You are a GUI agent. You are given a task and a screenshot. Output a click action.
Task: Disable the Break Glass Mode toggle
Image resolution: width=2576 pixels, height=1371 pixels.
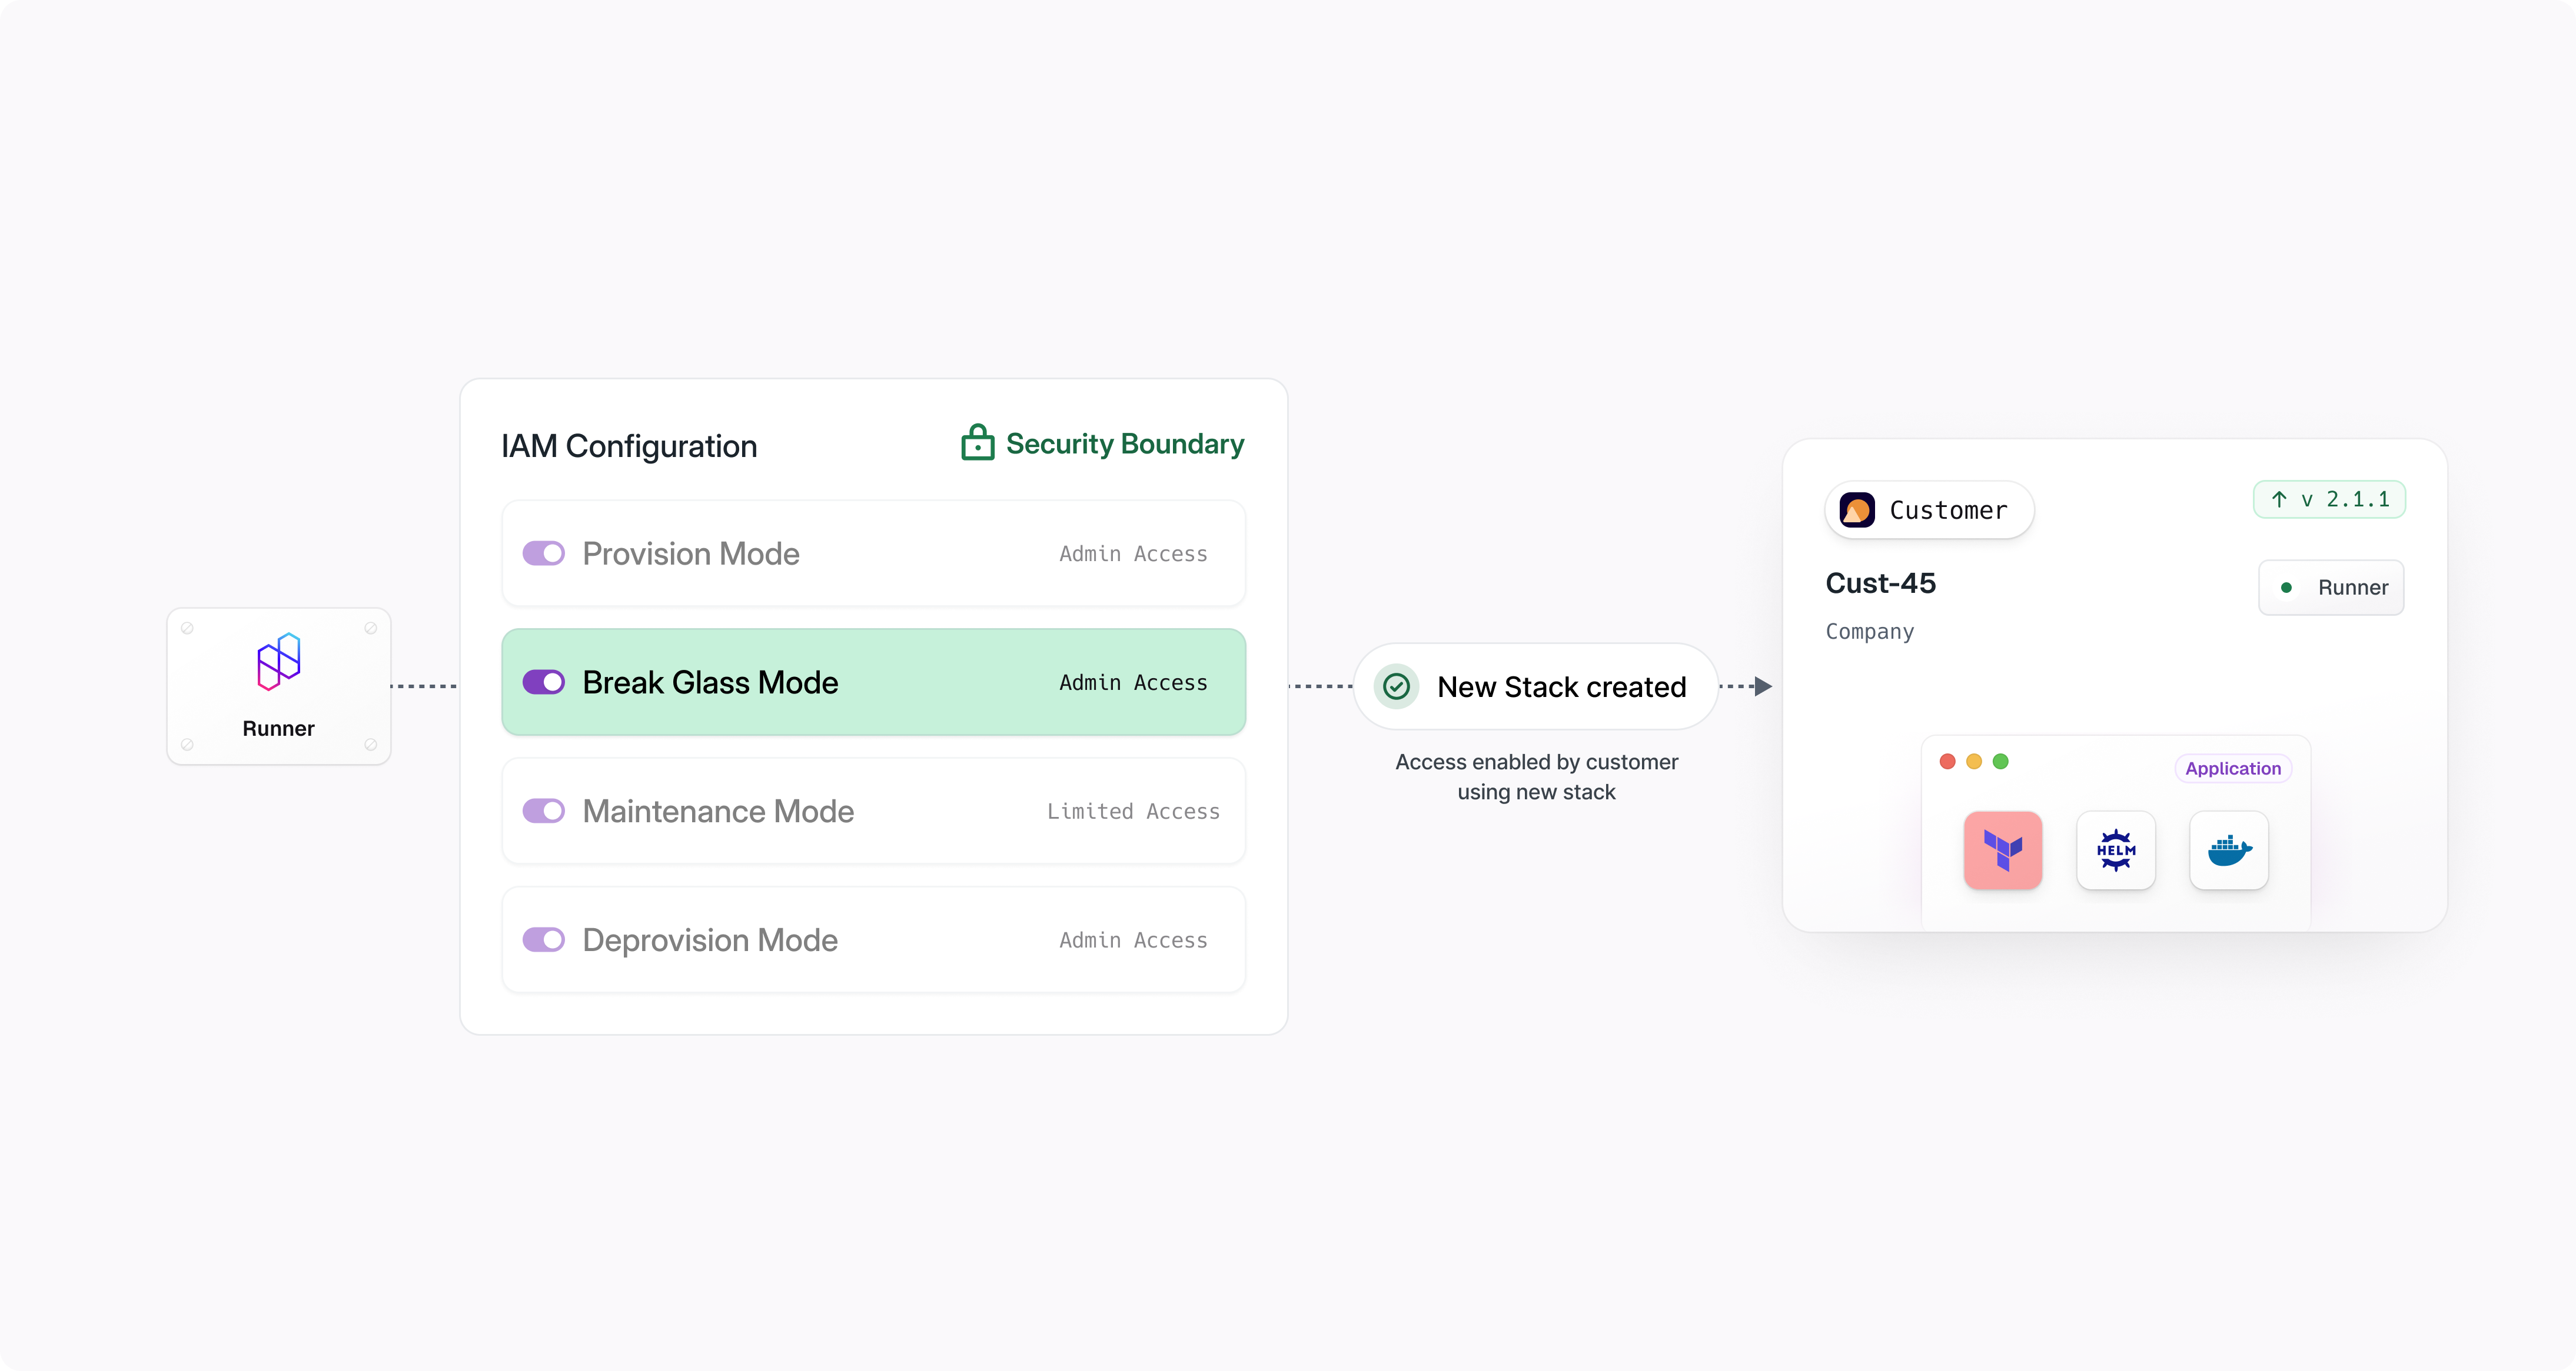coord(544,682)
